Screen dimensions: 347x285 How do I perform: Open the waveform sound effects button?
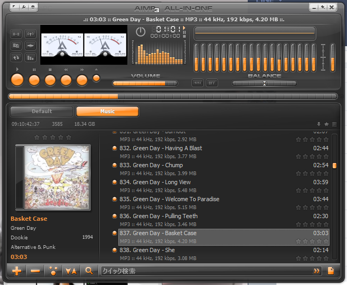coord(30,46)
